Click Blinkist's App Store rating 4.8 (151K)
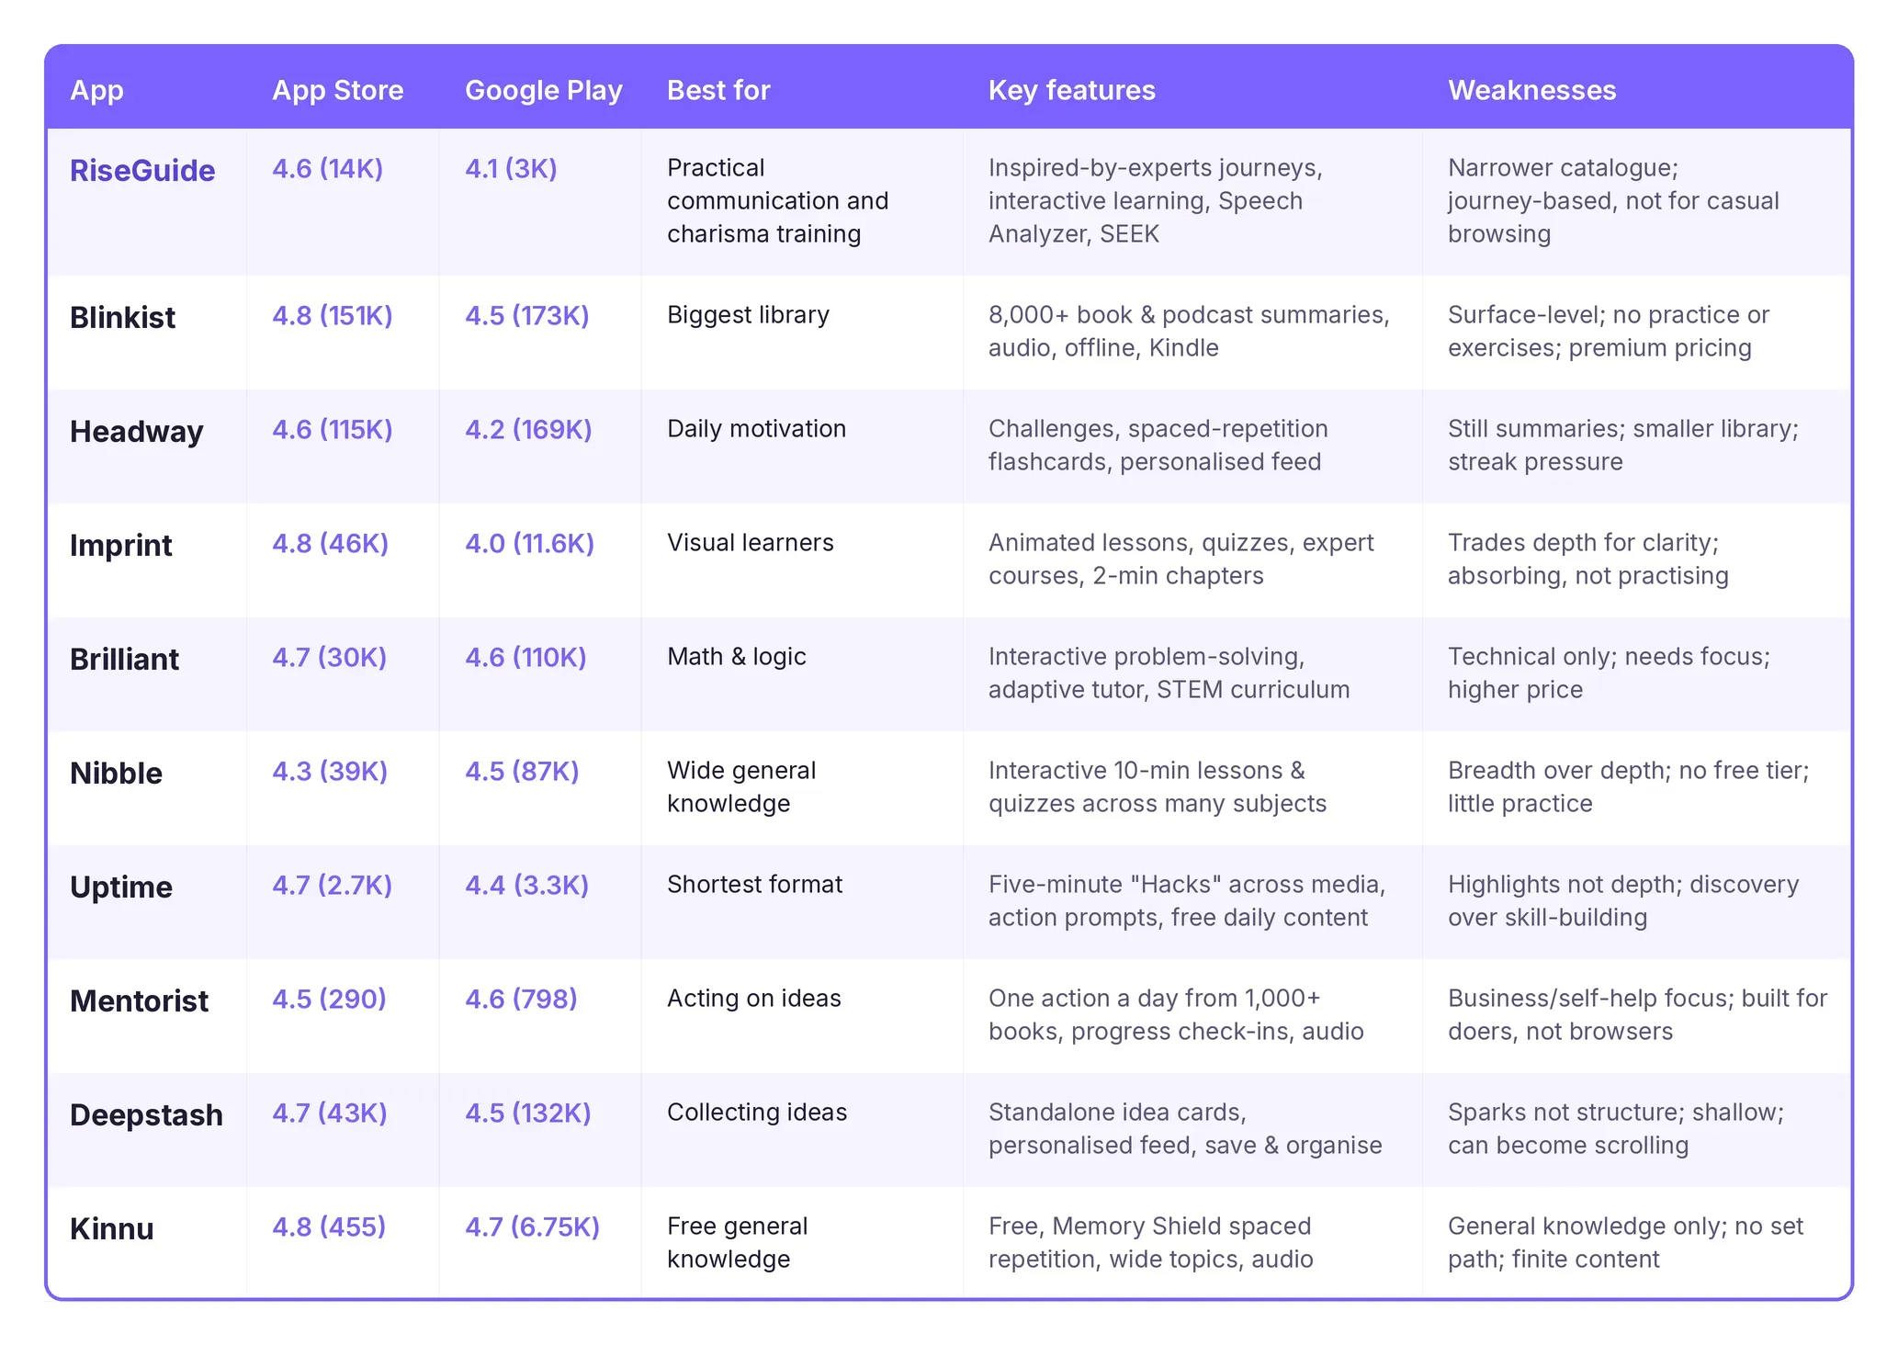The height and width of the screenshot is (1345, 1898). click(332, 315)
